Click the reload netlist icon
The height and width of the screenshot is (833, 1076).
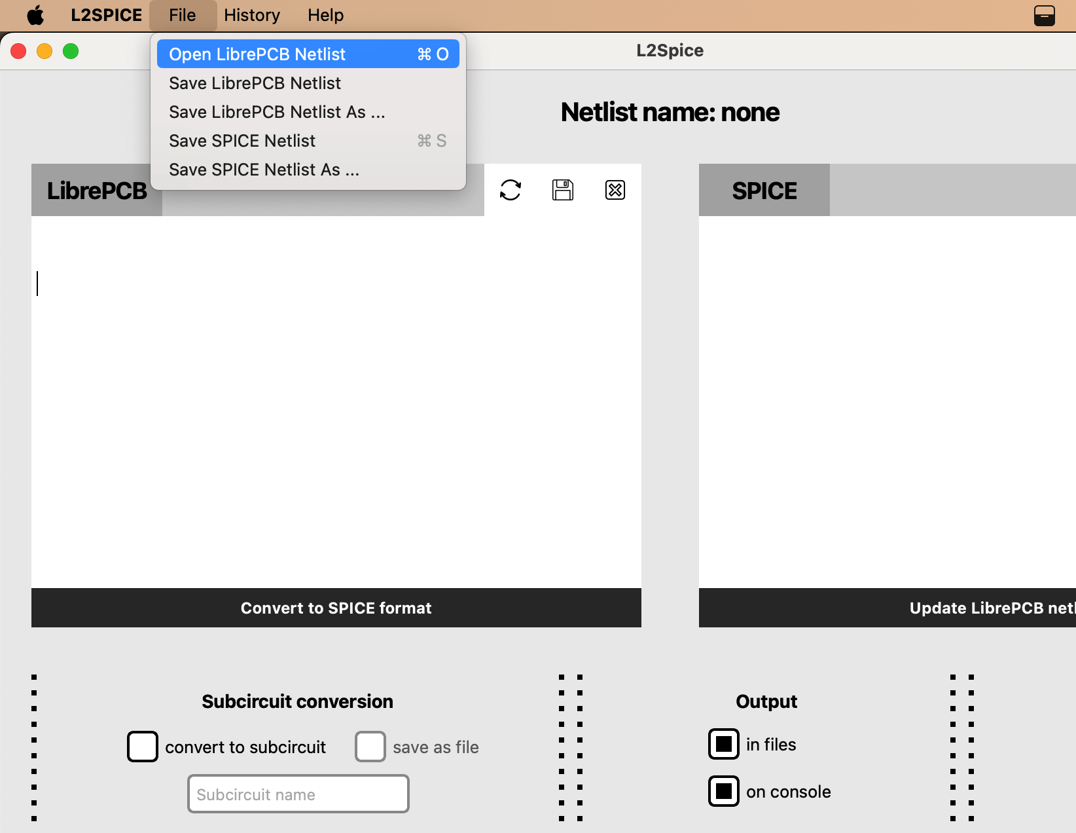point(511,190)
